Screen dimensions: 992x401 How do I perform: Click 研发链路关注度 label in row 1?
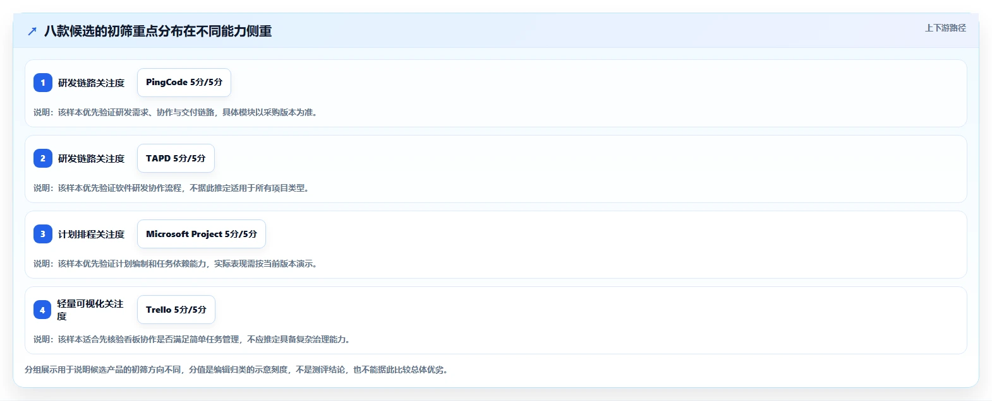coord(92,83)
